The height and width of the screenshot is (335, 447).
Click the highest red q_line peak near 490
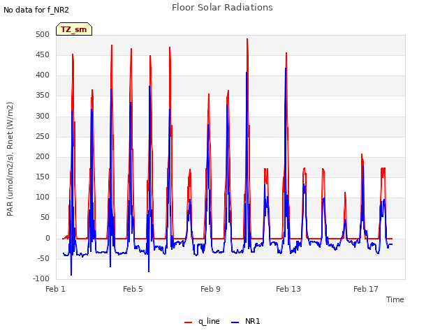pyautogui.click(x=247, y=39)
